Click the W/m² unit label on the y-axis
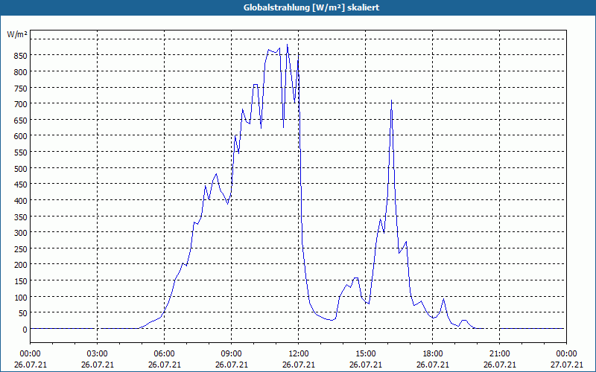The height and width of the screenshot is (372, 596). [17, 34]
